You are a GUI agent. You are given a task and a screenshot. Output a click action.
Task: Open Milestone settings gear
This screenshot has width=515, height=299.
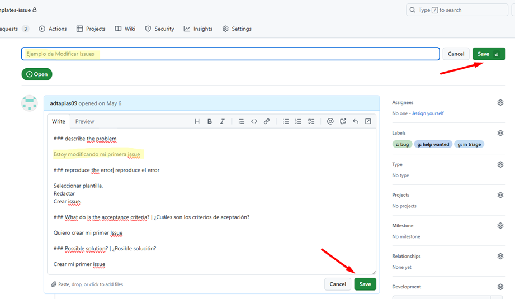[500, 226]
